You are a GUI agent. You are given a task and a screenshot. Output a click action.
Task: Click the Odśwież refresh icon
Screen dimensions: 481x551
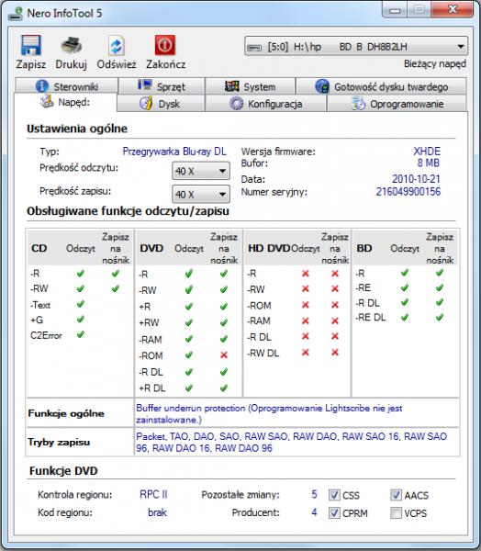pos(116,45)
